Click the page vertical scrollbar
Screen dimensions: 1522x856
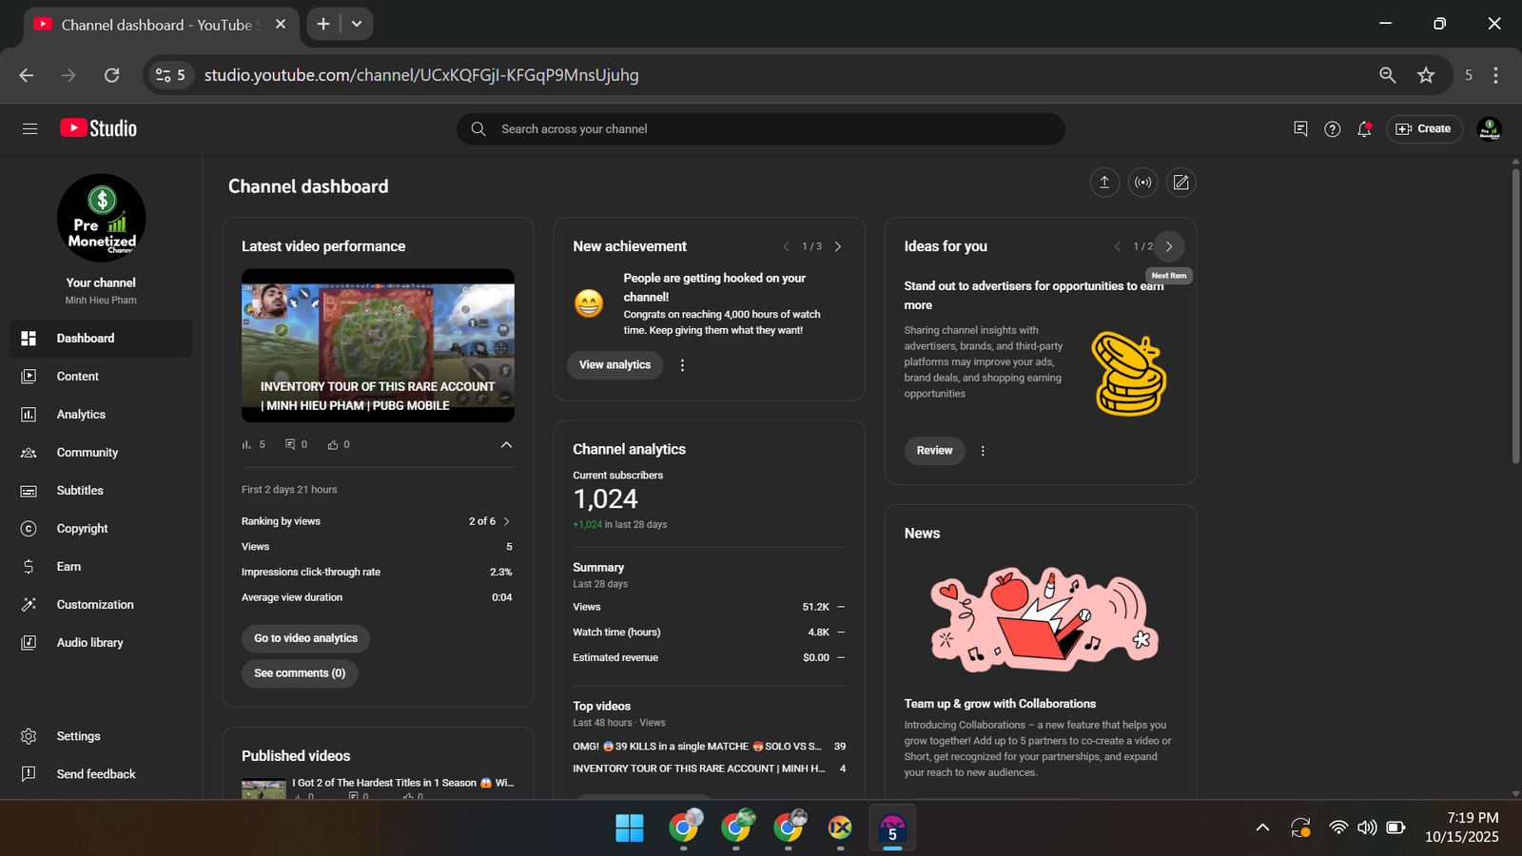click(1515, 314)
